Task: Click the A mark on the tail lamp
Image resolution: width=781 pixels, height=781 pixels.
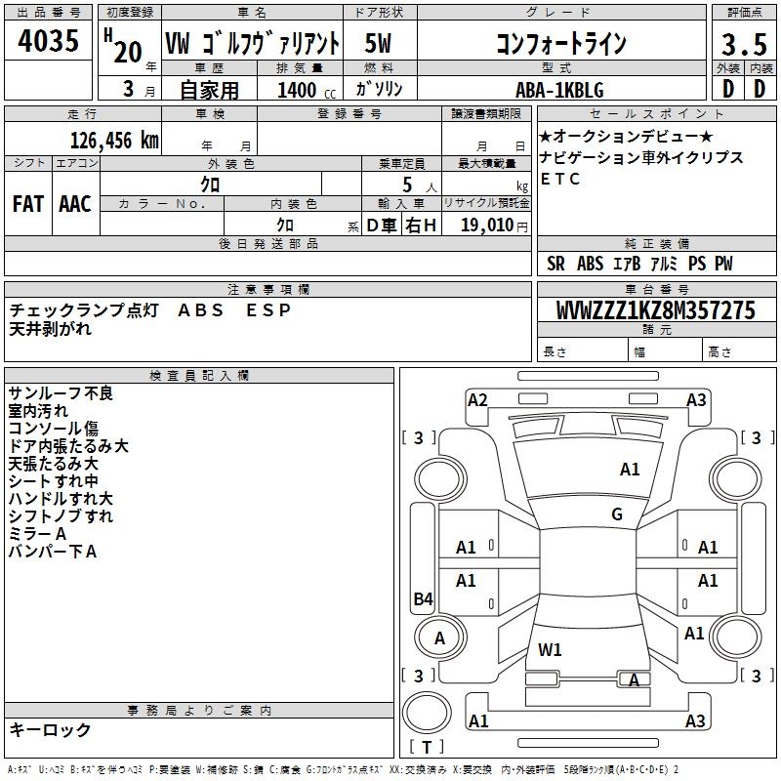Action: coord(634,679)
